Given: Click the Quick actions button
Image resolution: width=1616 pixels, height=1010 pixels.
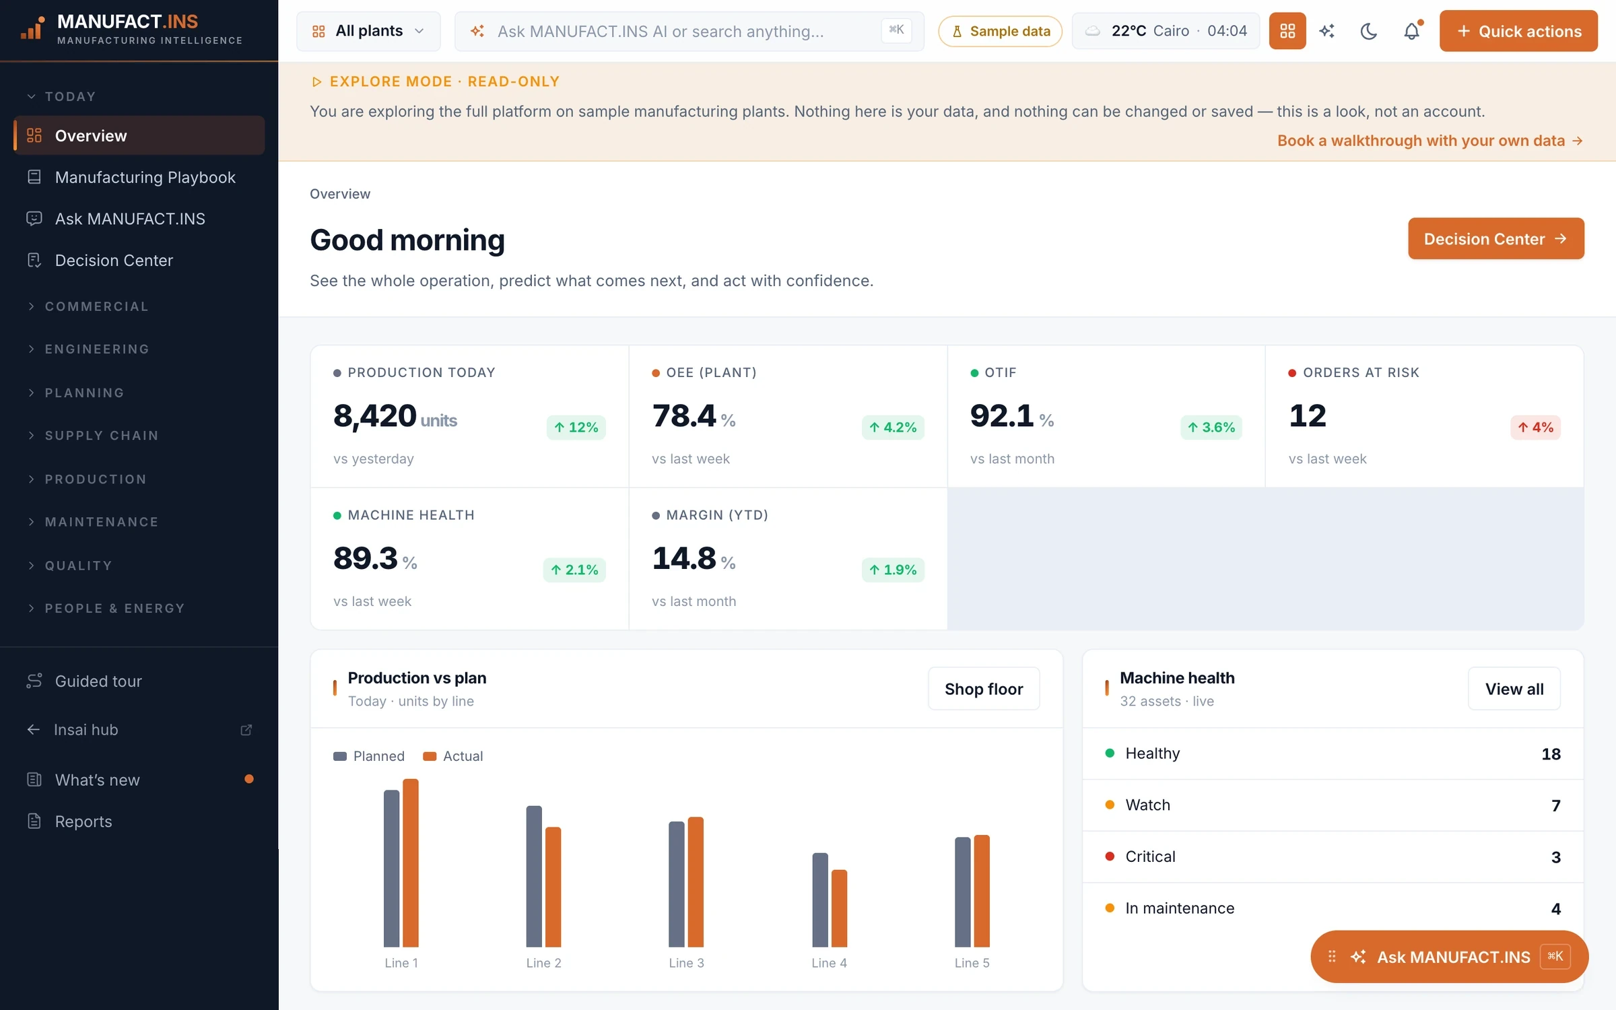Looking at the screenshot, I should (x=1518, y=31).
